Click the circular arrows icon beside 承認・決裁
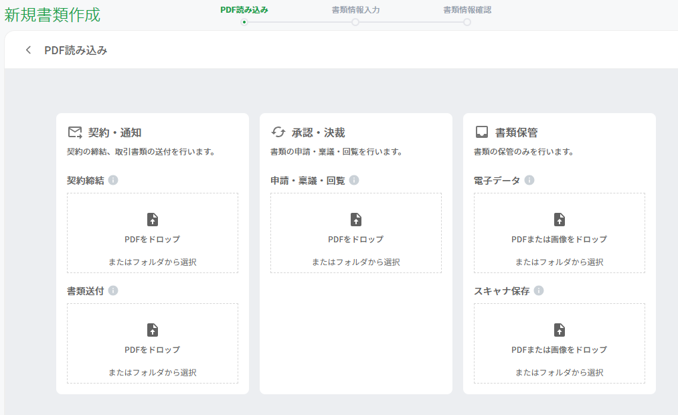 pyautogui.click(x=278, y=133)
